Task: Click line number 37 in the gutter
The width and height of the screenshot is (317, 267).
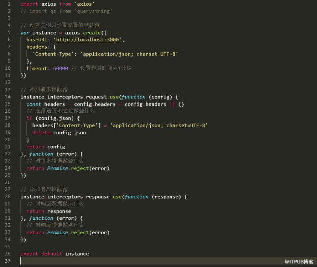Action: (7, 261)
